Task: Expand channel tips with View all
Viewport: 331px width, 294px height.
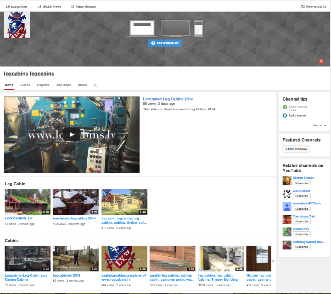Action: [319, 126]
